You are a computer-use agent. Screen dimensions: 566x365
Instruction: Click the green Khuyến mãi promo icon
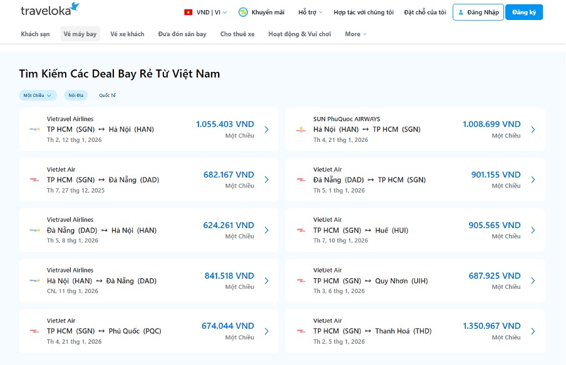(x=243, y=12)
